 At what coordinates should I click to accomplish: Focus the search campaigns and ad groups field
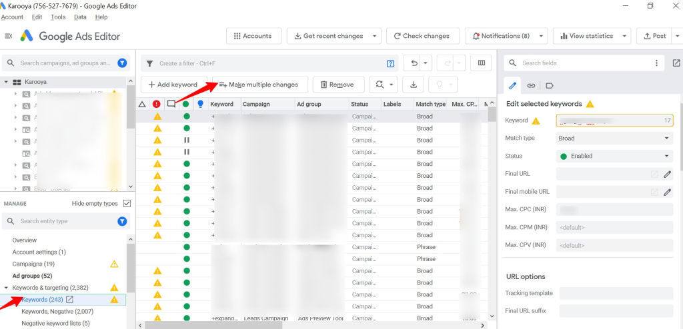tap(65, 63)
